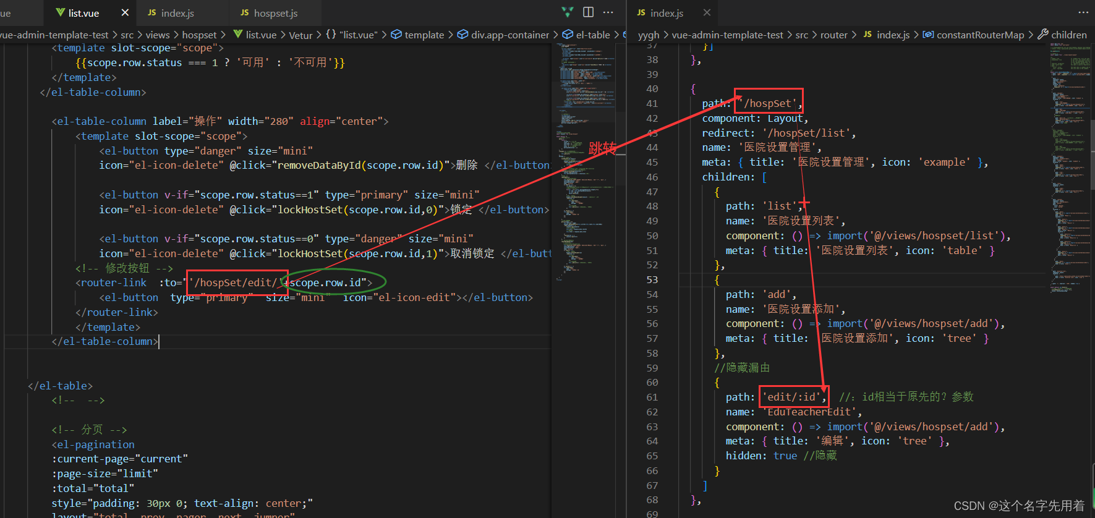Click path: 'list' on line 48
The image size is (1095, 518).
(x=764, y=206)
